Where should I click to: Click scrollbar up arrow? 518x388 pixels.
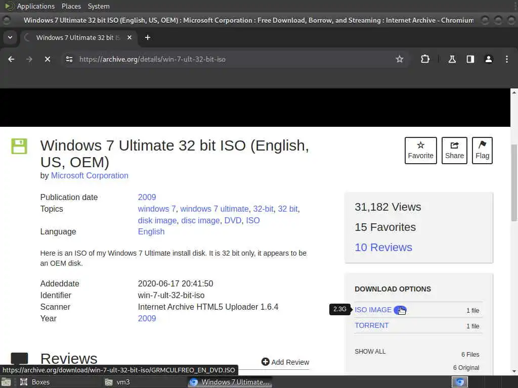pyautogui.click(x=514, y=92)
